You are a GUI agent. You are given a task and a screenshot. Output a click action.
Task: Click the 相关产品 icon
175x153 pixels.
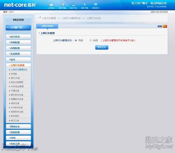click(x=73, y=5)
